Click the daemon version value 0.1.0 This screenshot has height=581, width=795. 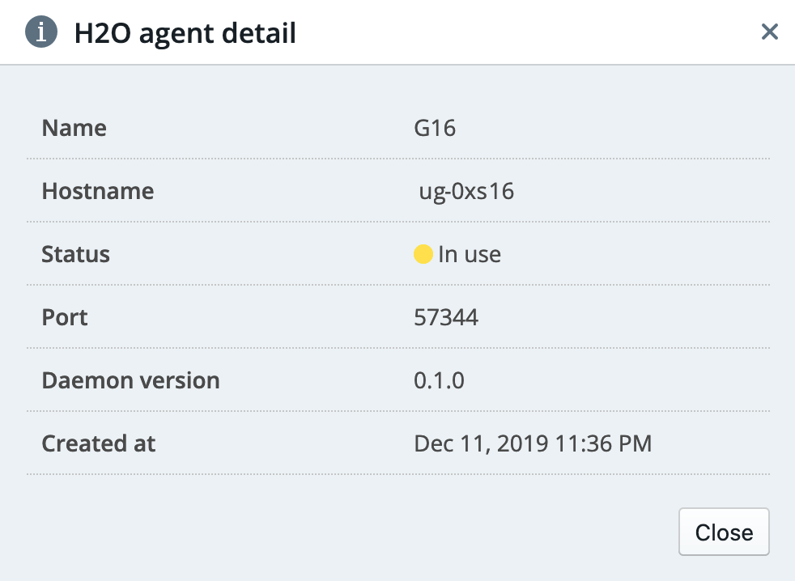pyautogui.click(x=439, y=380)
